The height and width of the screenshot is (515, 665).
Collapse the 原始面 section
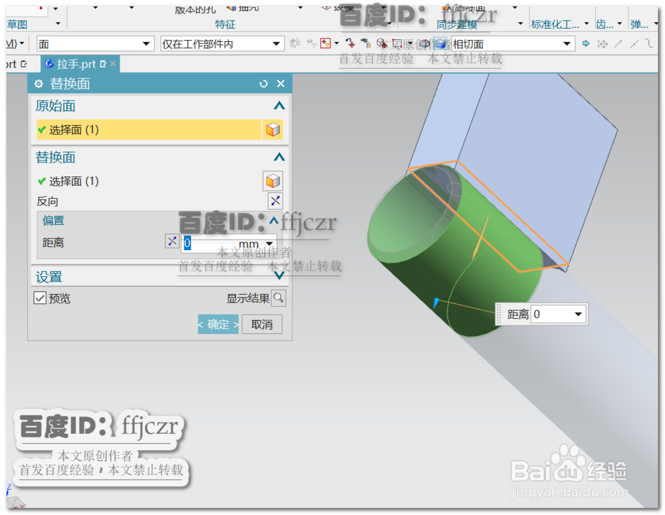click(x=279, y=106)
